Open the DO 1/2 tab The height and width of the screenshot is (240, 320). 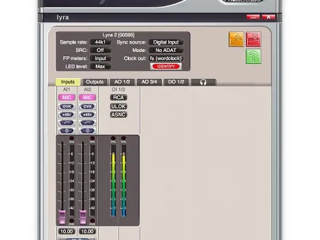176,82
